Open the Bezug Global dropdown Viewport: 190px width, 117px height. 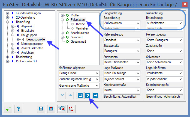(x=79, y=73)
